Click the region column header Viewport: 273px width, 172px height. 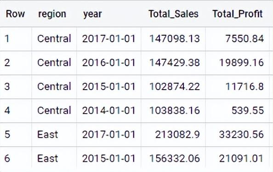(x=52, y=14)
